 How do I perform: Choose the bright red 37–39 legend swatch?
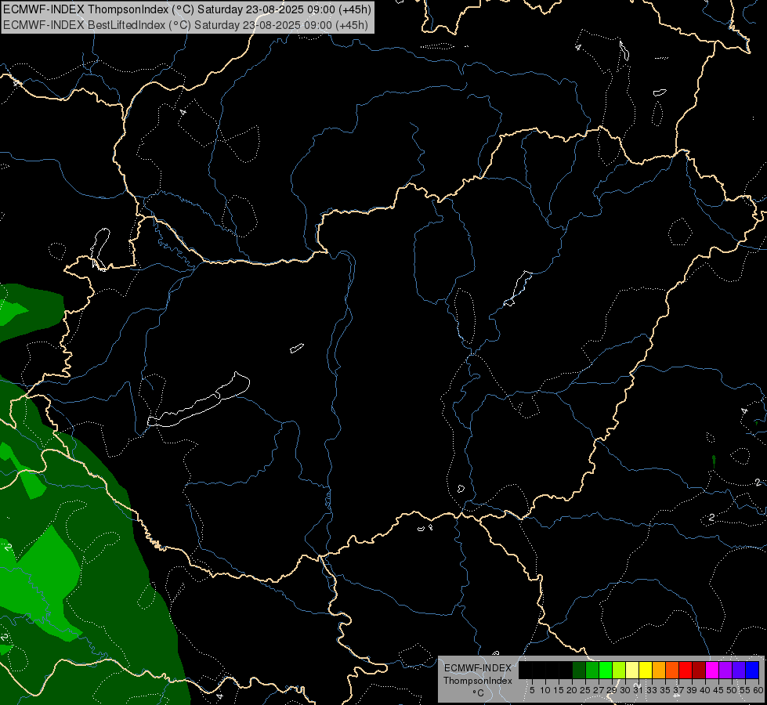pos(686,670)
